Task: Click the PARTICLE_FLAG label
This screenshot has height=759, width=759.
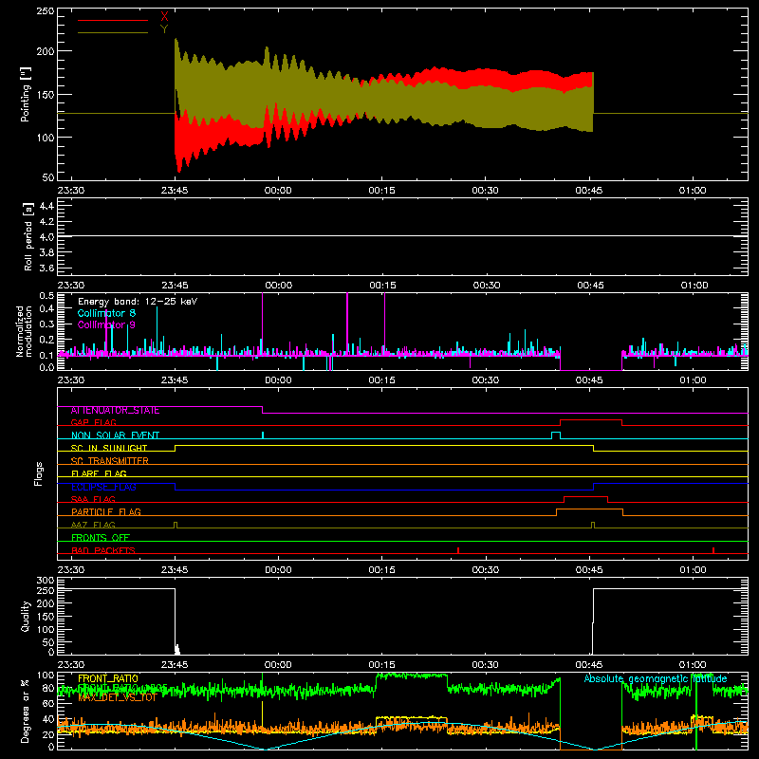Action: pos(106,512)
